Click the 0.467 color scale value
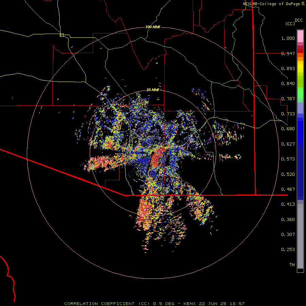Image resolution: width=306 pixels, height=306 pixels. (288, 189)
